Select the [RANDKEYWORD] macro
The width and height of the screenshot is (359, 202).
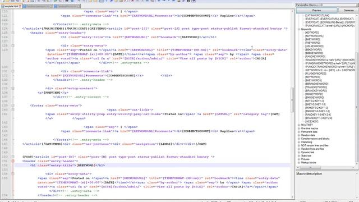click(x=315, y=57)
